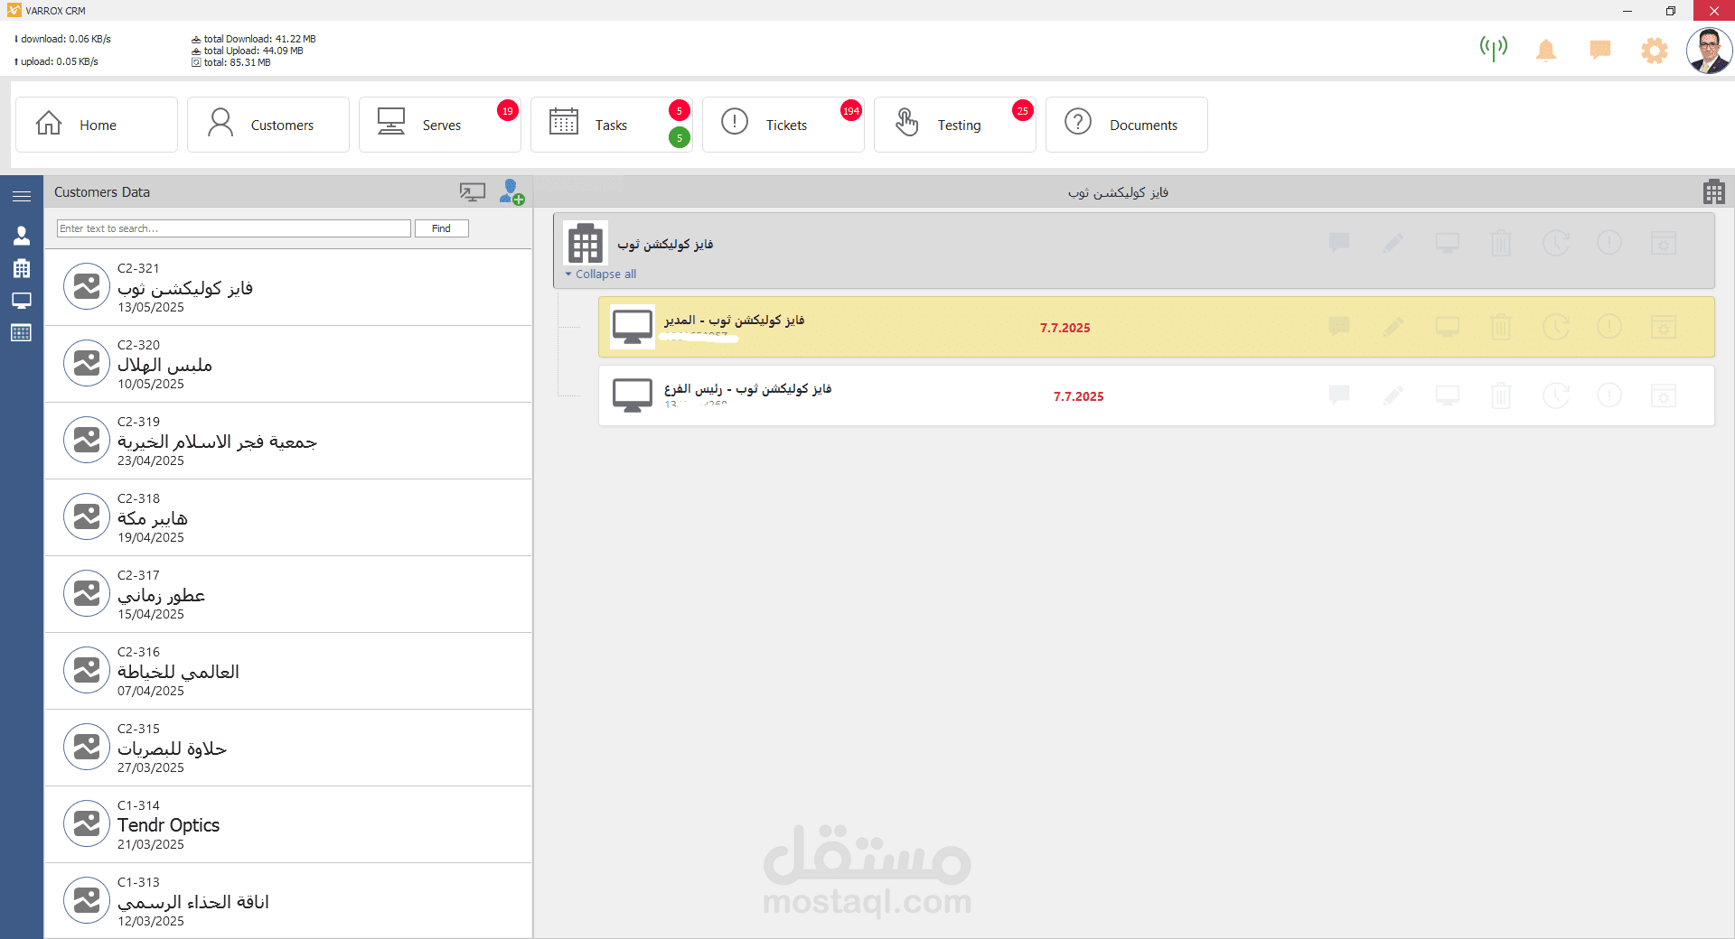1735x939 pixels.
Task: Open the settings gear icon
Action: [1655, 50]
